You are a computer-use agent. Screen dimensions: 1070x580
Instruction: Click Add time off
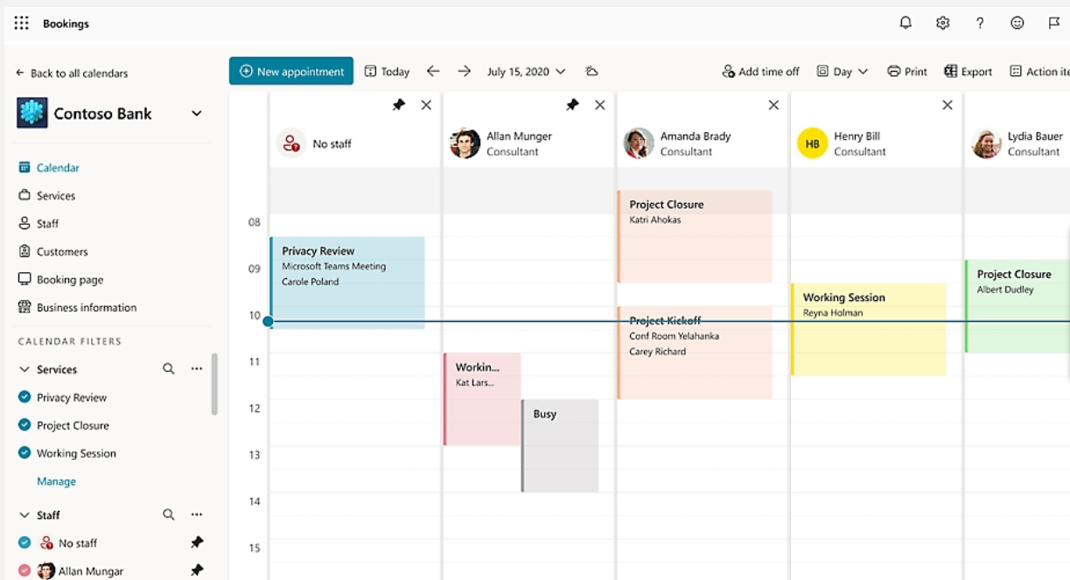[x=760, y=72]
